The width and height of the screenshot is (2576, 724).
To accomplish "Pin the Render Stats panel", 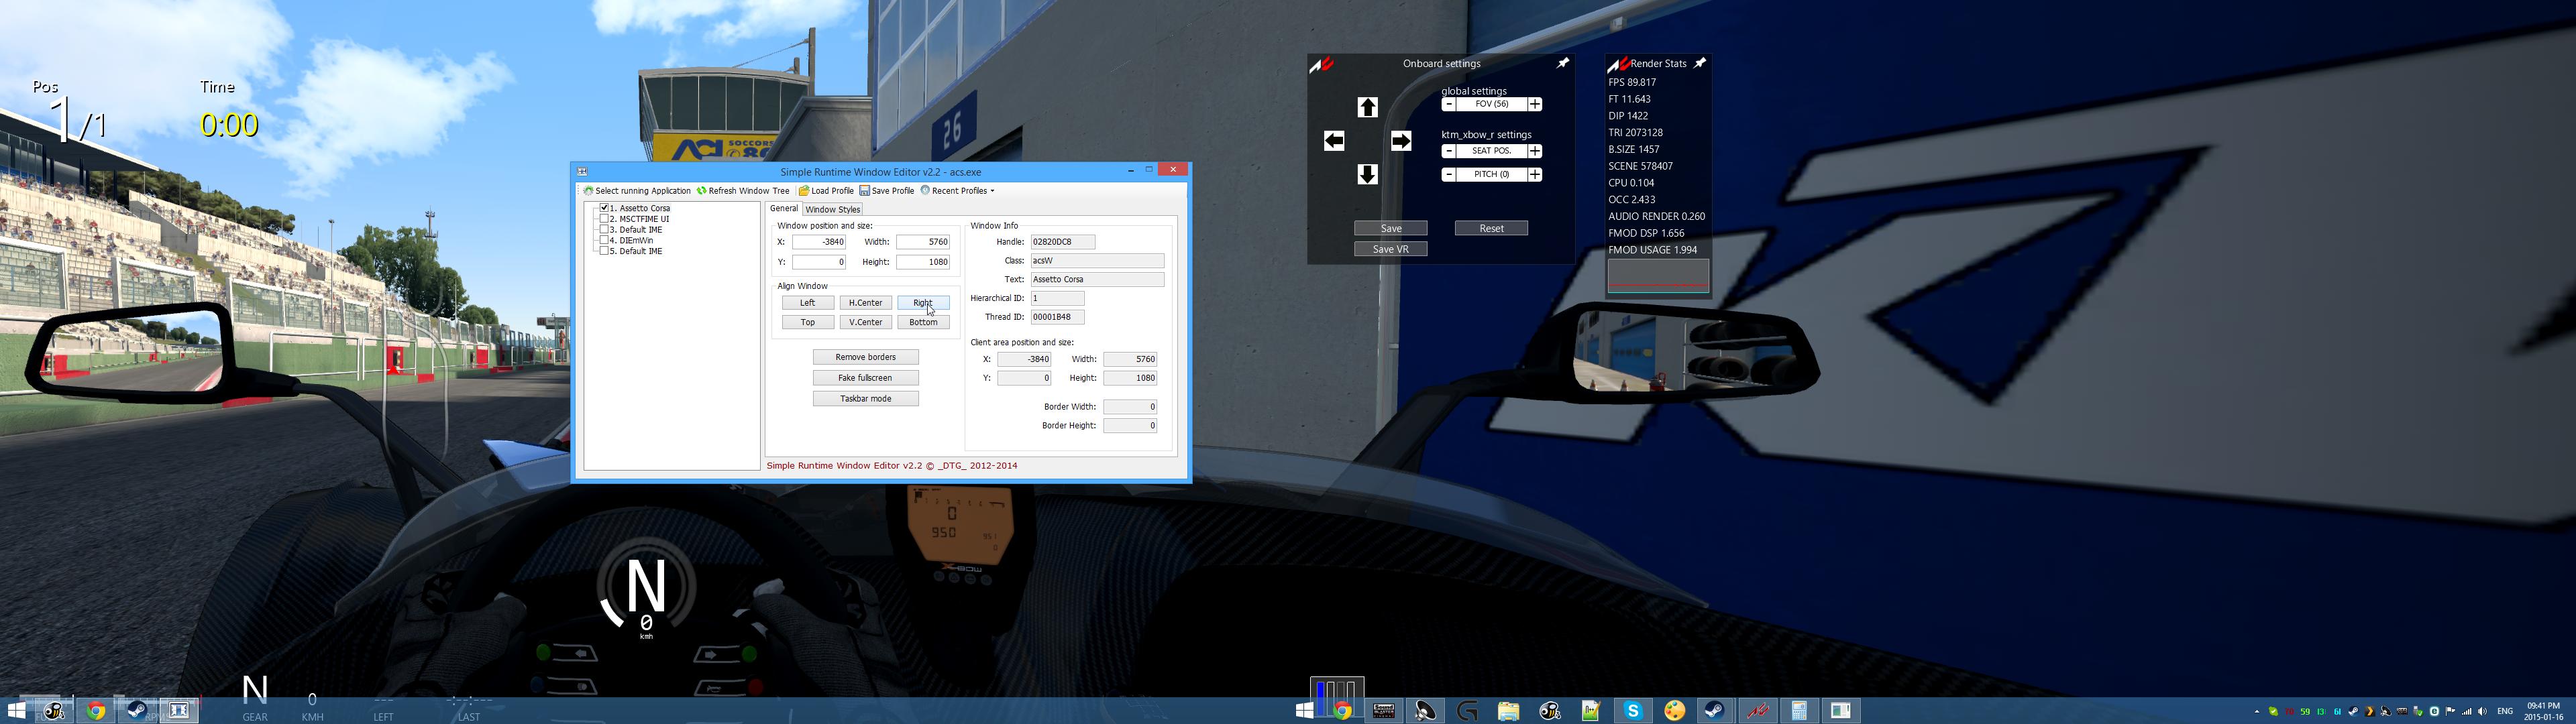I will tap(1699, 63).
